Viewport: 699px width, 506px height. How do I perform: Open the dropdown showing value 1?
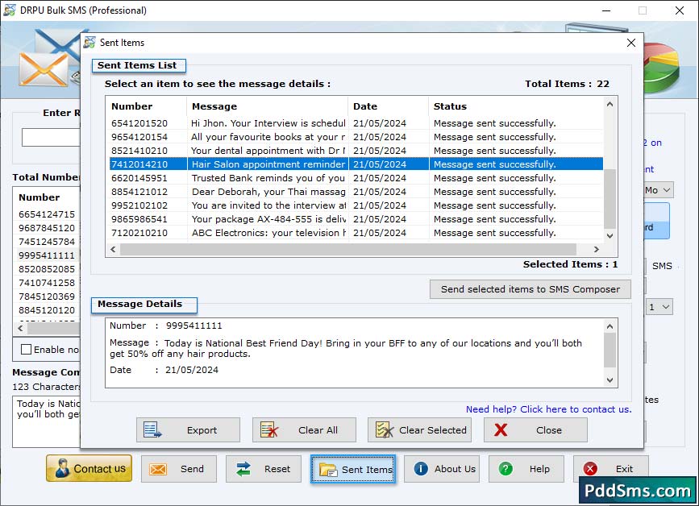click(659, 307)
